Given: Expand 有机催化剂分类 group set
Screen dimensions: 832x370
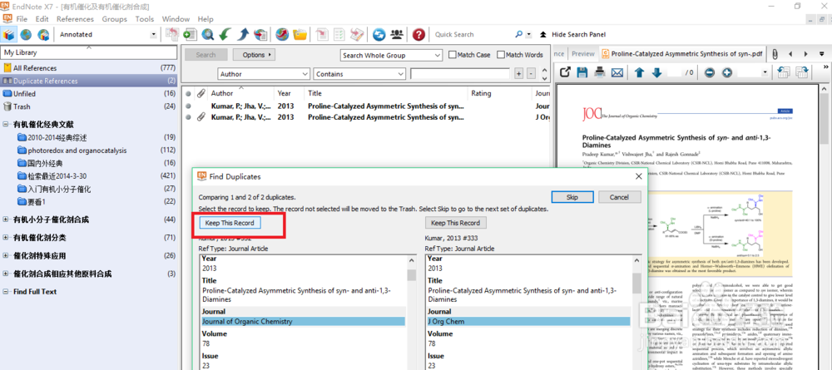Looking at the screenshot, I should (5, 238).
